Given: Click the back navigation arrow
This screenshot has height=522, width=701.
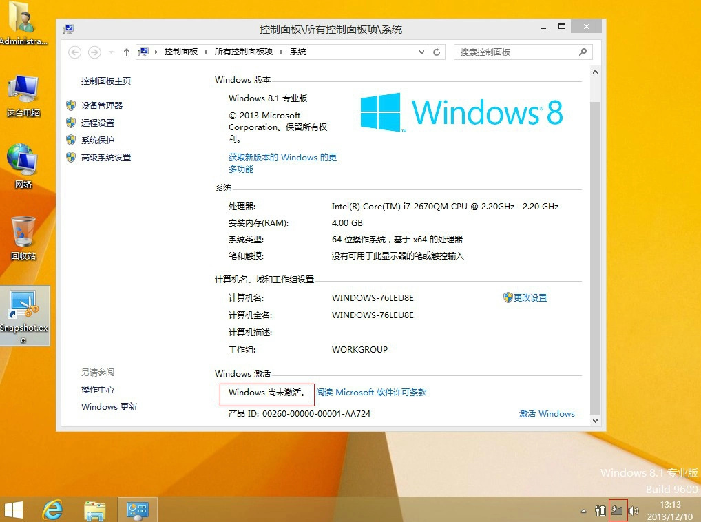Looking at the screenshot, I should (x=75, y=52).
